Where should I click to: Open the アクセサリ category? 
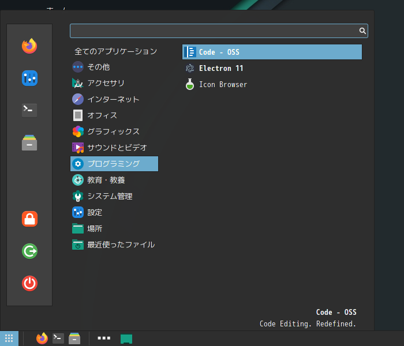[114, 83]
